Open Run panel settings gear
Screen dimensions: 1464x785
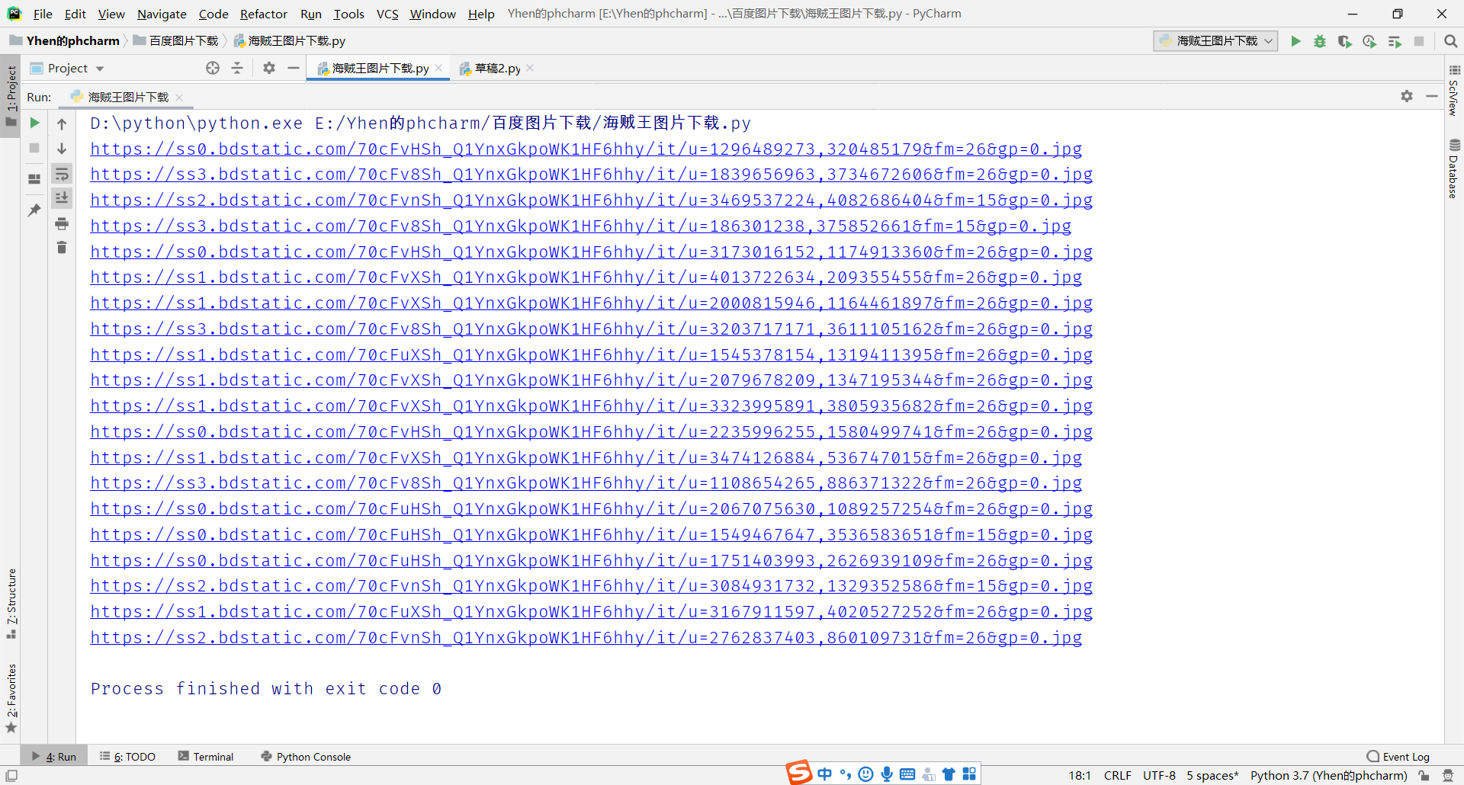1407,96
